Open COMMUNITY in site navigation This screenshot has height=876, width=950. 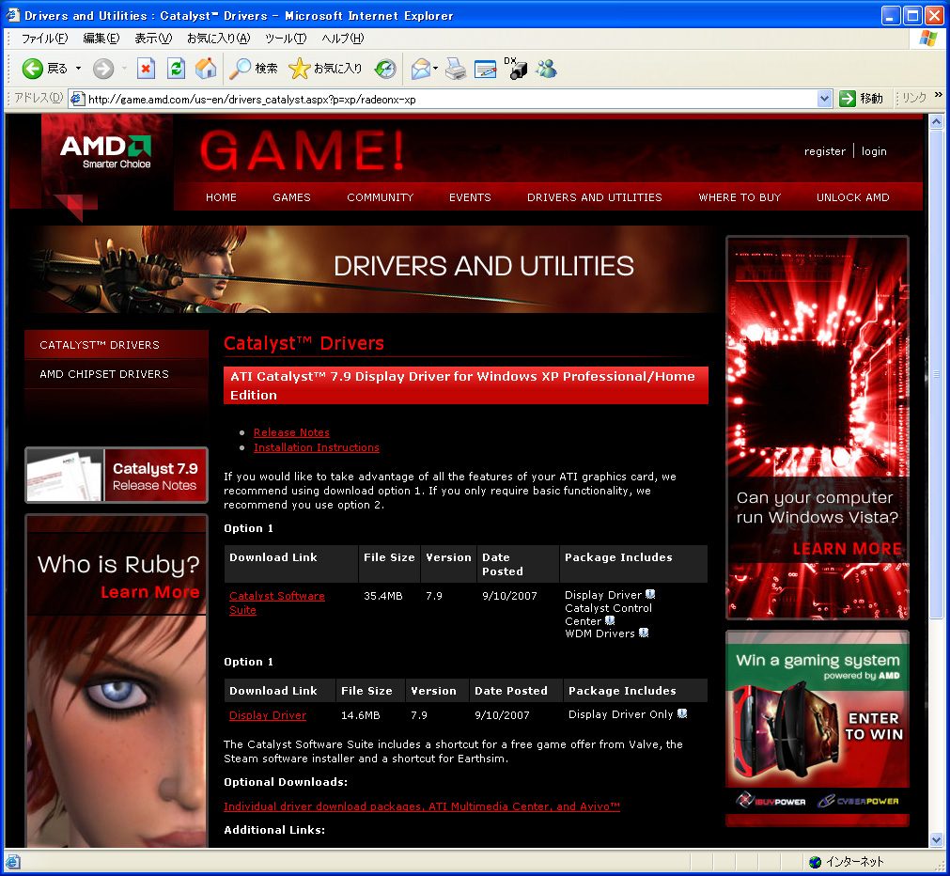pyautogui.click(x=381, y=197)
